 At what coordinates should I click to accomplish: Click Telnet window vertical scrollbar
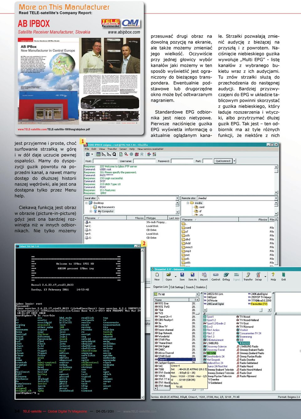[x=142, y=323]
